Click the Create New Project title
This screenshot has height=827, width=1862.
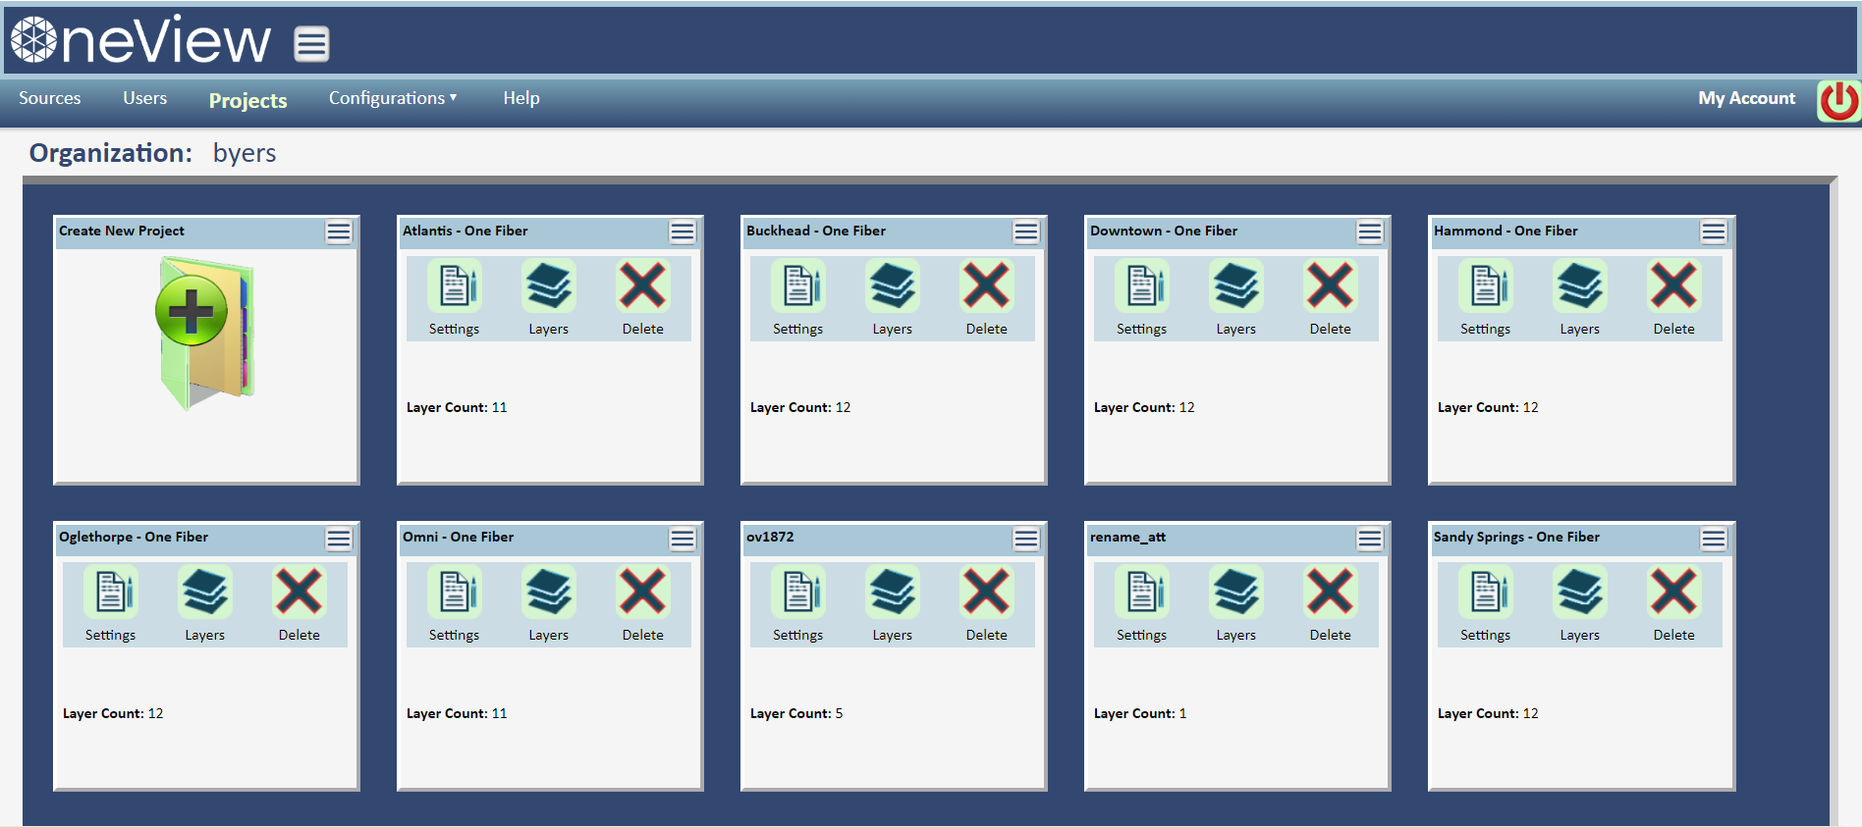click(x=122, y=231)
